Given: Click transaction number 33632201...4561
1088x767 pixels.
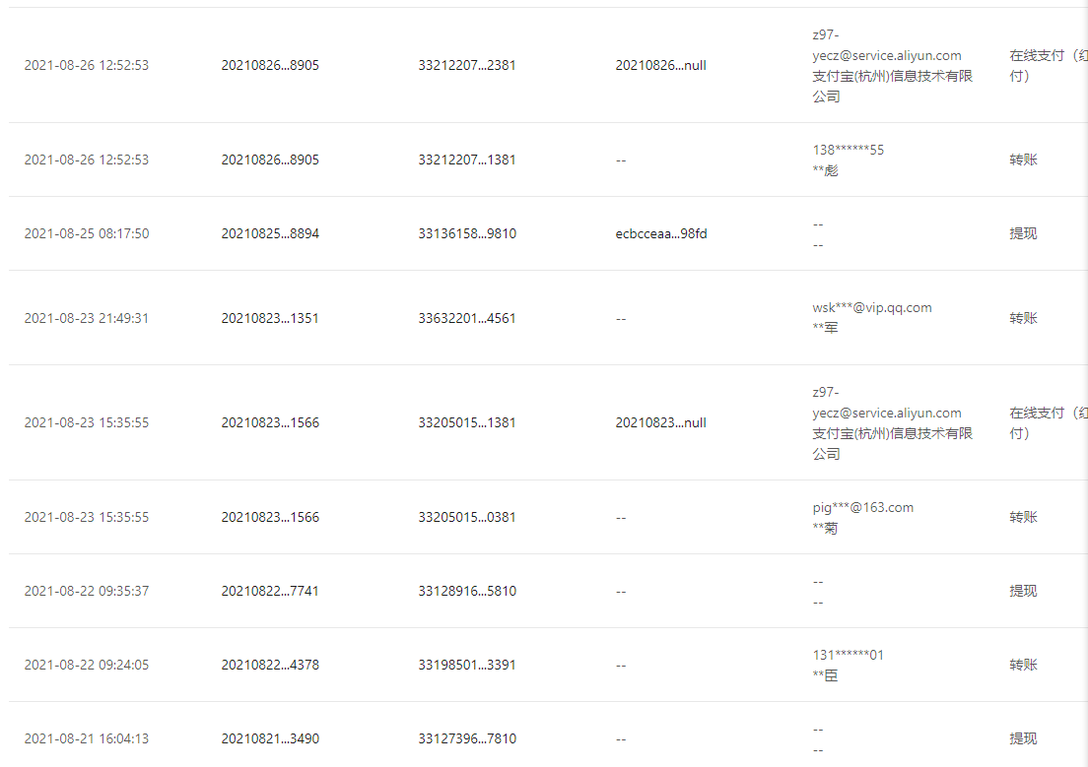Looking at the screenshot, I should click(x=466, y=318).
